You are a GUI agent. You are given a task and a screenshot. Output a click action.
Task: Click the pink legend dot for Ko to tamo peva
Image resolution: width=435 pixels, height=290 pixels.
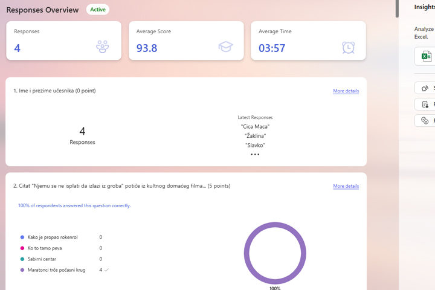(22, 248)
